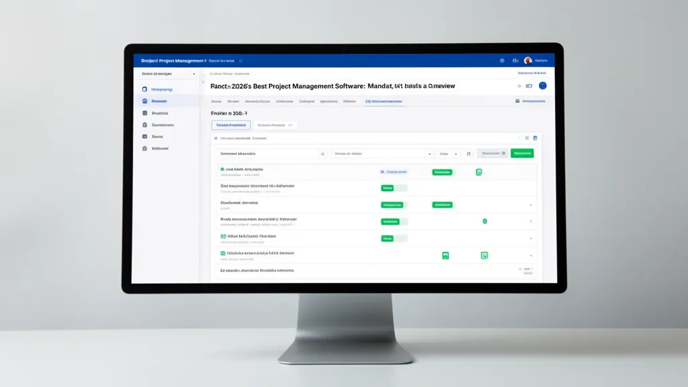Select the active underlined blue tab
Image resolution: width=688 pixels, height=387 pixels.
point(384,101)
